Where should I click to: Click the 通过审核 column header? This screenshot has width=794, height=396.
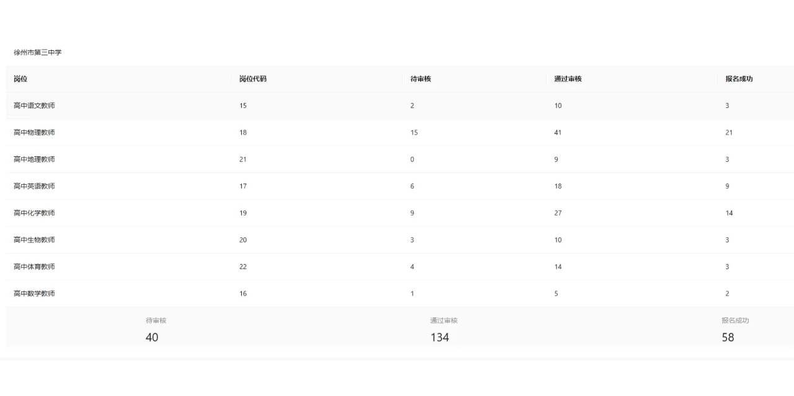point(568,79)
